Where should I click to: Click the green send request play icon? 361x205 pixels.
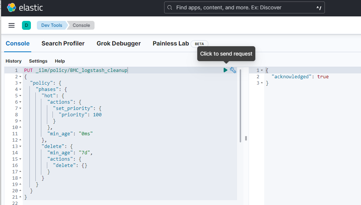[x=226, y=70]
